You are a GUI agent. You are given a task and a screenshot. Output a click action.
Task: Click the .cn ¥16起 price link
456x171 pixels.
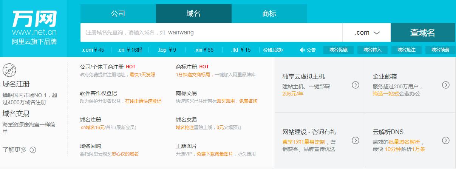coord(130,50)
